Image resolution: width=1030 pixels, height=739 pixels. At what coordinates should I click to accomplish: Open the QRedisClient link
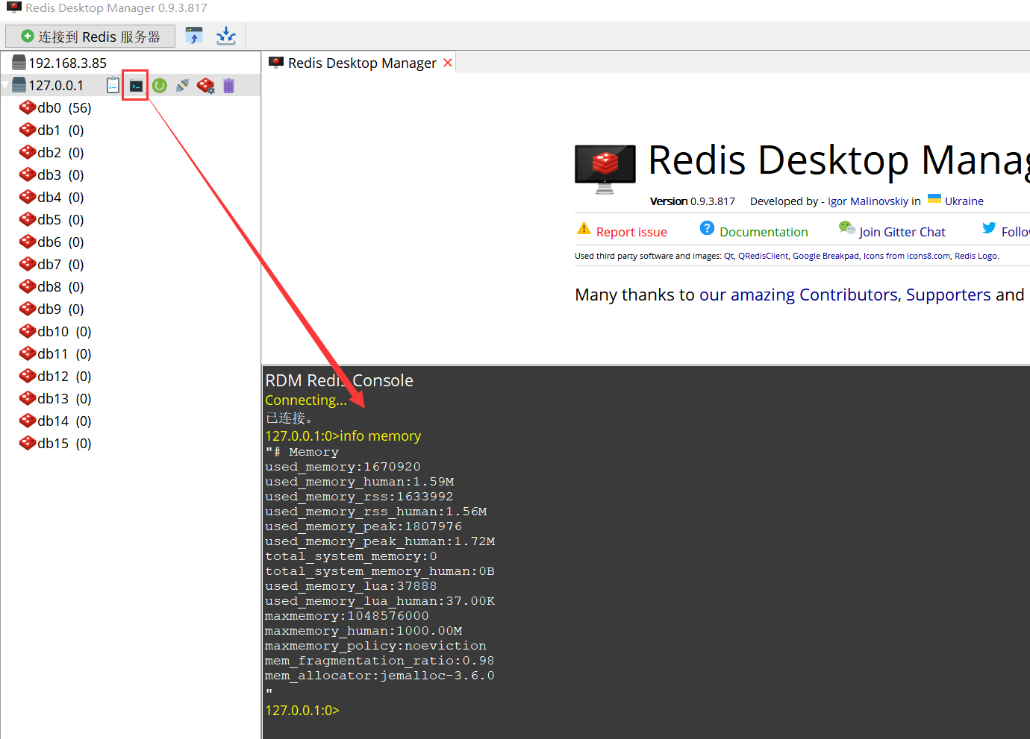763,256
